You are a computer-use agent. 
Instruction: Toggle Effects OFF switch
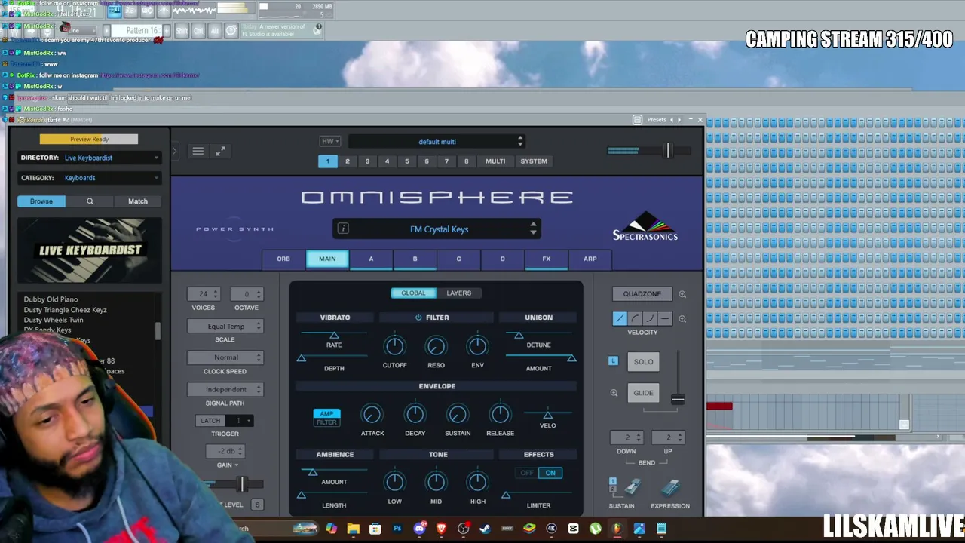(x=527, y=473)
